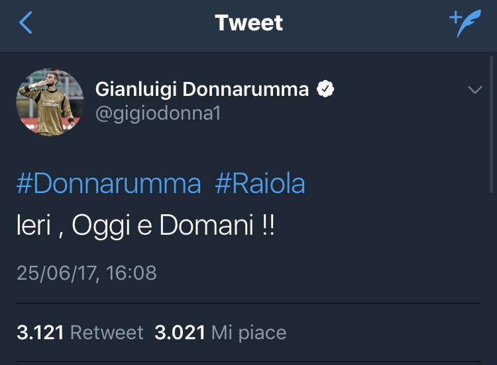View who liked via Mi piace label

pos(248,332)
